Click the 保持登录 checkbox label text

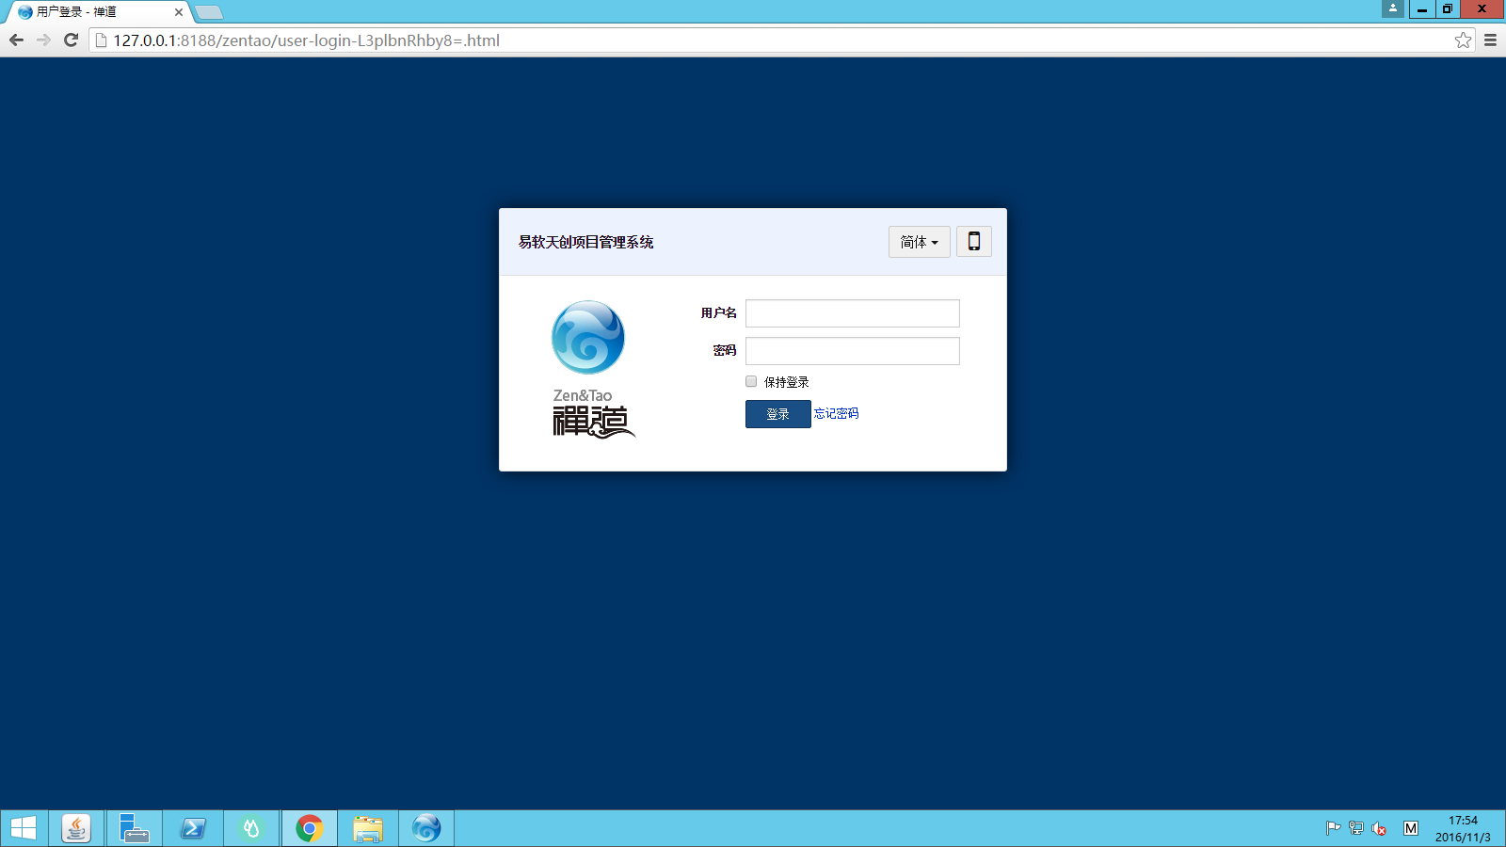point(787,382)
